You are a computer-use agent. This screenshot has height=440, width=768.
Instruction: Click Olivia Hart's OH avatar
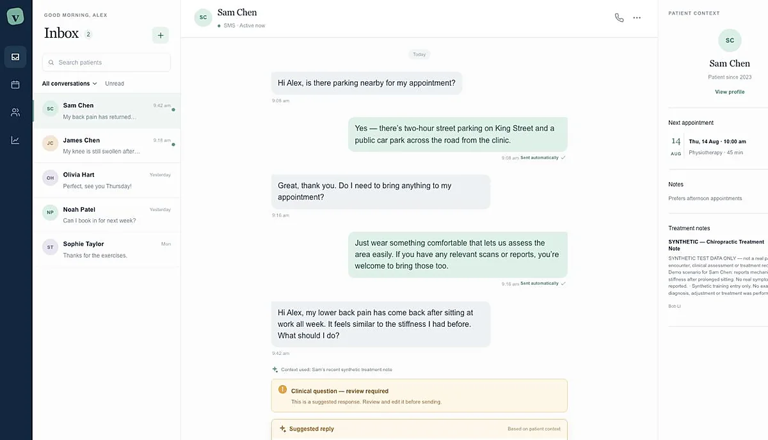point(50,178)
